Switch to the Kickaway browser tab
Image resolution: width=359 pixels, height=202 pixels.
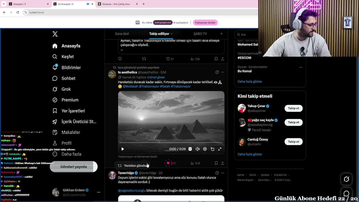pos(118,4)
